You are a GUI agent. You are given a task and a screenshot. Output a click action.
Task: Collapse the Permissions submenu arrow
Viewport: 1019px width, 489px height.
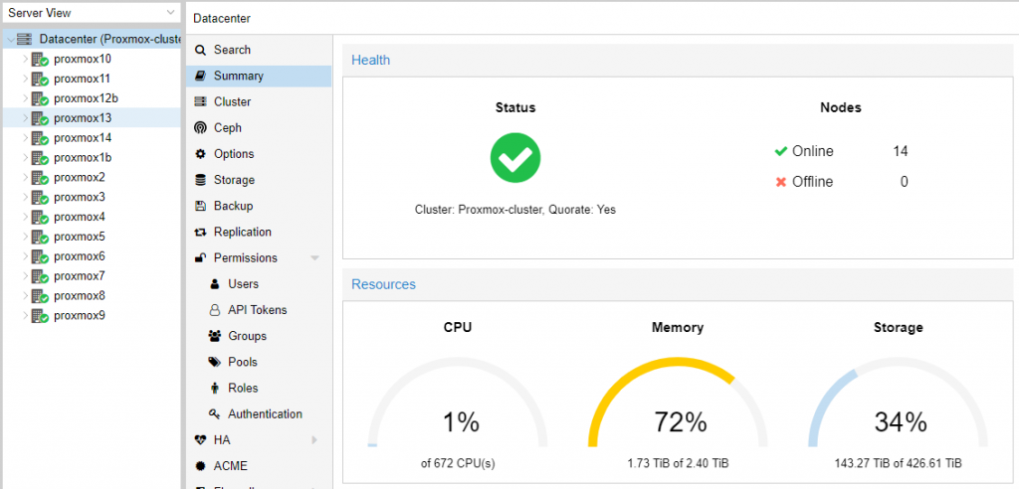pyautogui.click(x=315, y=257)
